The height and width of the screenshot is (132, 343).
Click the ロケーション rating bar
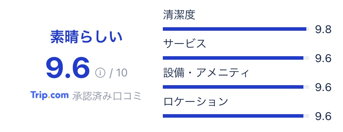tap(236, 116)
